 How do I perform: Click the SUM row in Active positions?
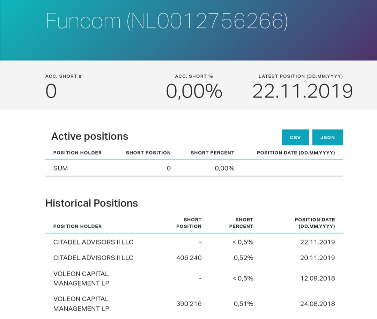pyautogui.click(x=194, y=168)
